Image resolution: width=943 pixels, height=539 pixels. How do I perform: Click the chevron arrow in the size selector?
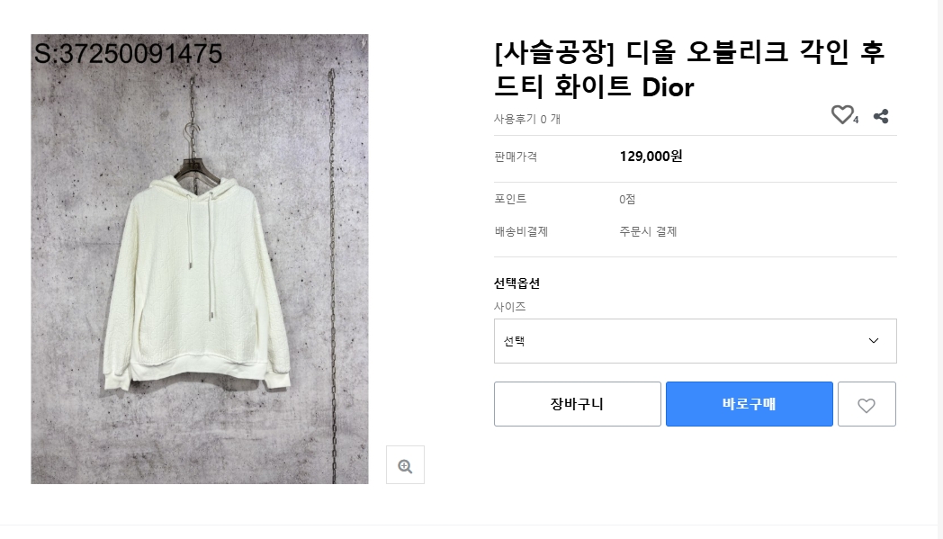(873, 341)
